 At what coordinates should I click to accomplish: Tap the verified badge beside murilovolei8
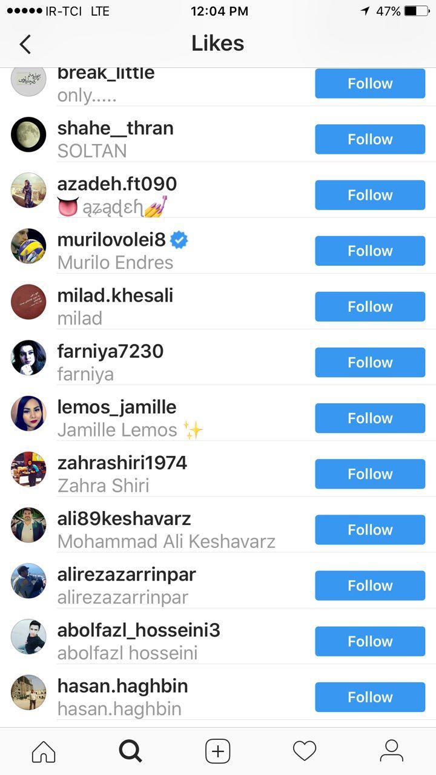pyautogui.click(x=179, y=240)
